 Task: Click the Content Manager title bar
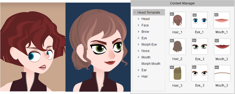(x=183, y=3)
